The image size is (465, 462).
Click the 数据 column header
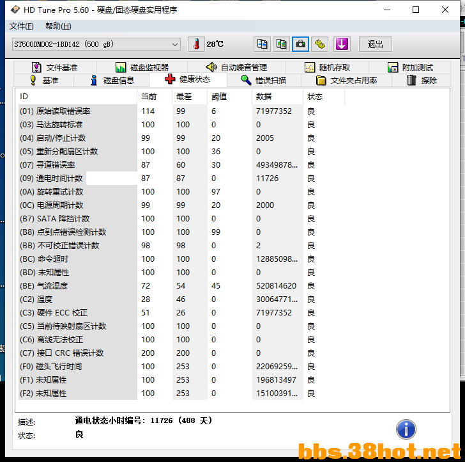[x=278, y=97]
